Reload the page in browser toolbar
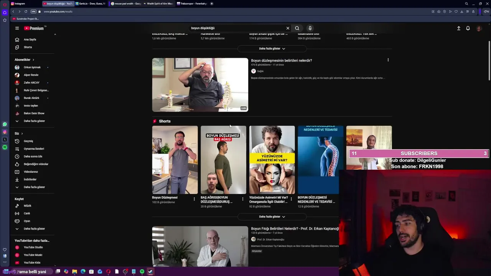 point(26,11)
